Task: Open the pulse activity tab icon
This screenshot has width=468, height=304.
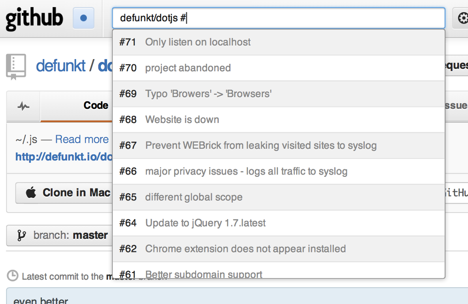Action: [23, 106]
